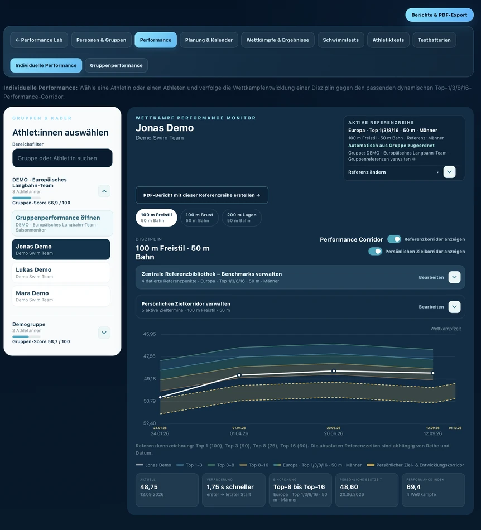Click Einordnung Top-8 bis Top-16 card
481x530 pixels.
(300, 490)
